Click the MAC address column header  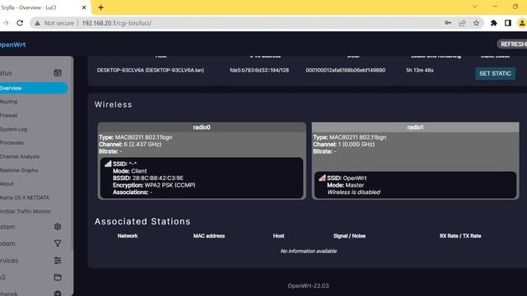click(x=209, y=236)
